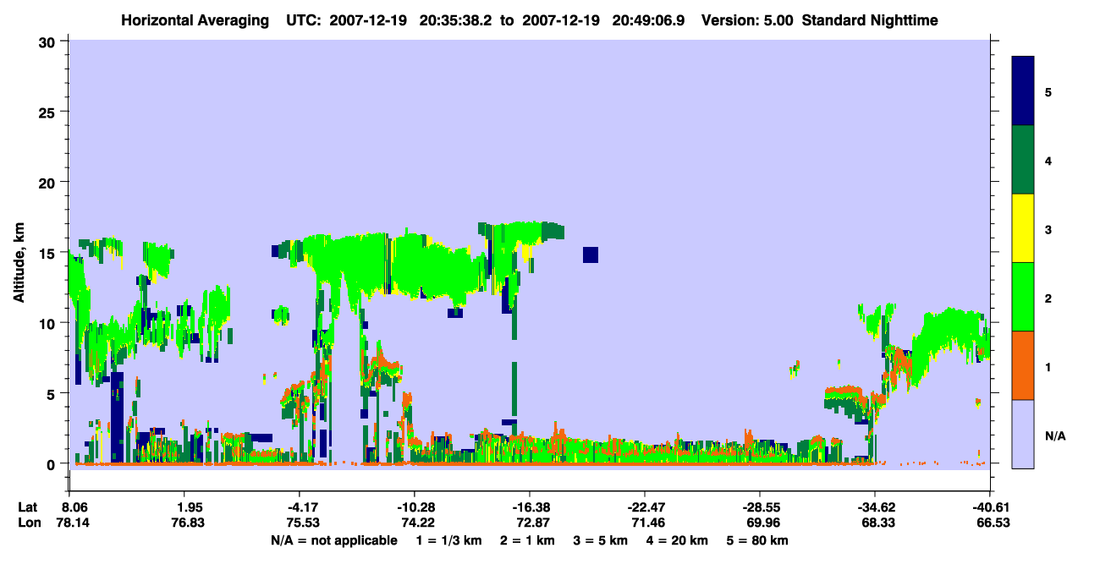Click the colorbar label 'N/A'
Viewport: 1100px width, 564px height.
(1054, 435)
